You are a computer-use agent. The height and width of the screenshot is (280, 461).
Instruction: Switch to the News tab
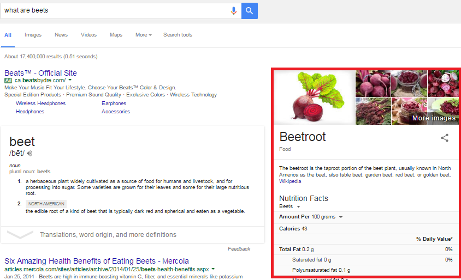61,35
